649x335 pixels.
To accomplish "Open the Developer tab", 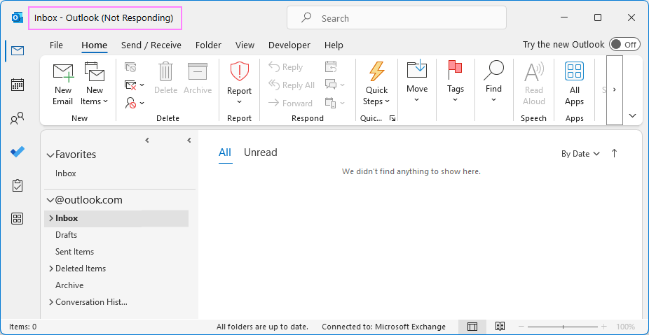I will point(289,45).
